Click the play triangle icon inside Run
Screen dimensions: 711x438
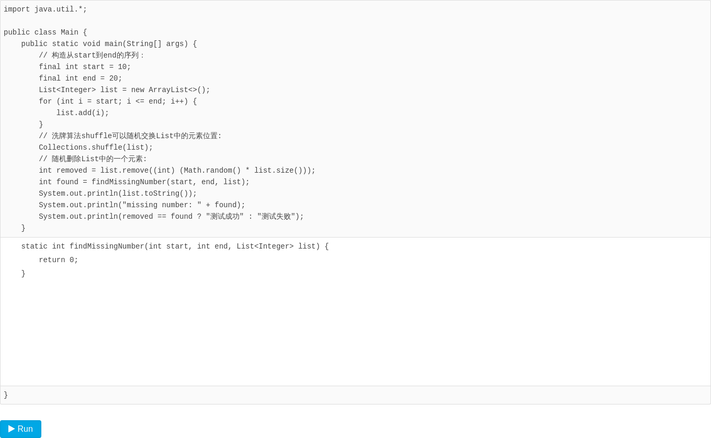tap(12, 429)
